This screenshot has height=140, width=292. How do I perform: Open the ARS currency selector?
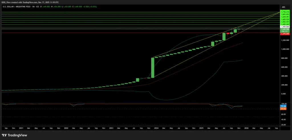[285, 7]
